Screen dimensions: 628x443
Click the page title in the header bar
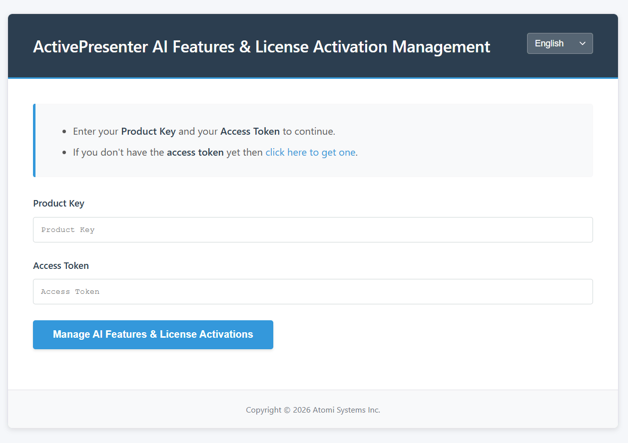[x=261, y=46]
